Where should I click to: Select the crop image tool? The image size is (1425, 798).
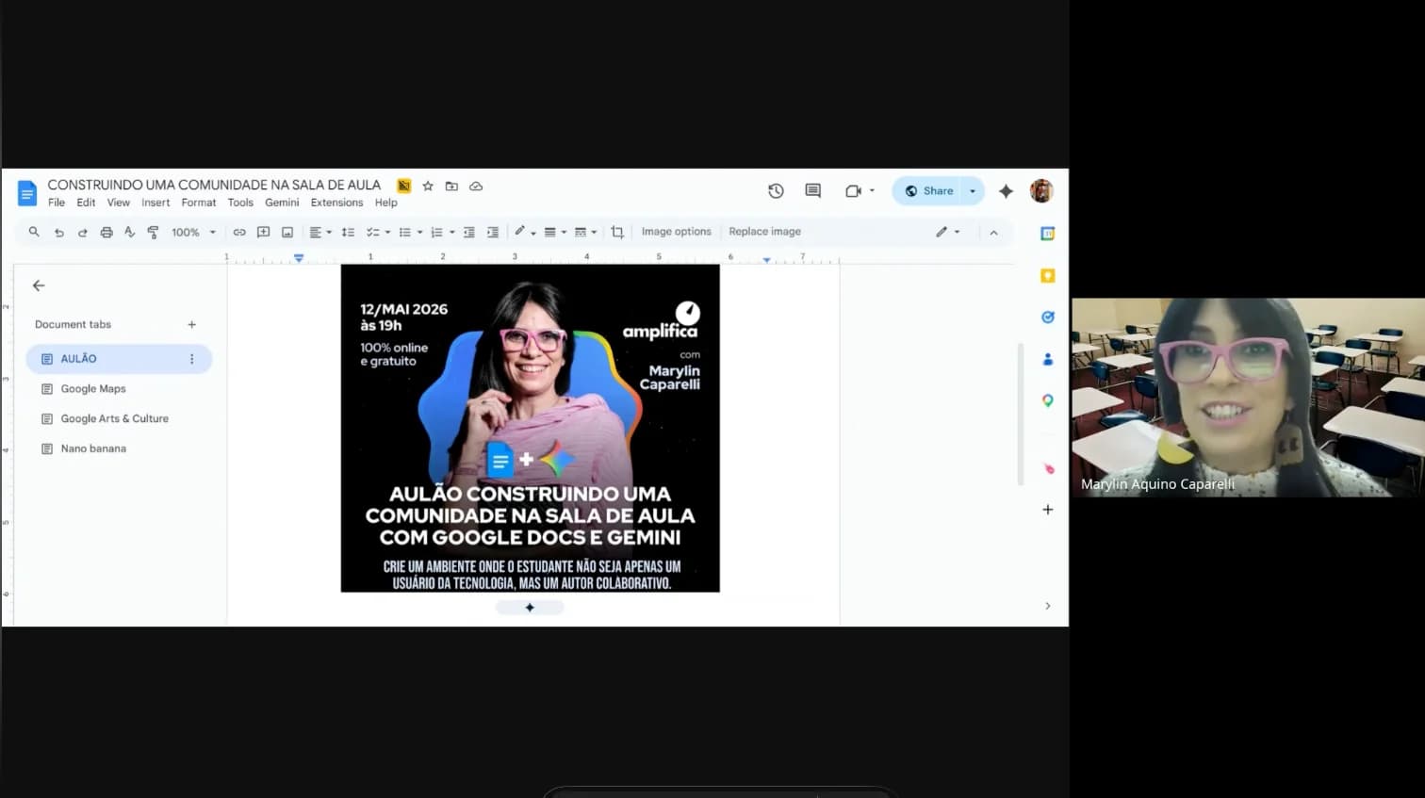tap(617, 232)
